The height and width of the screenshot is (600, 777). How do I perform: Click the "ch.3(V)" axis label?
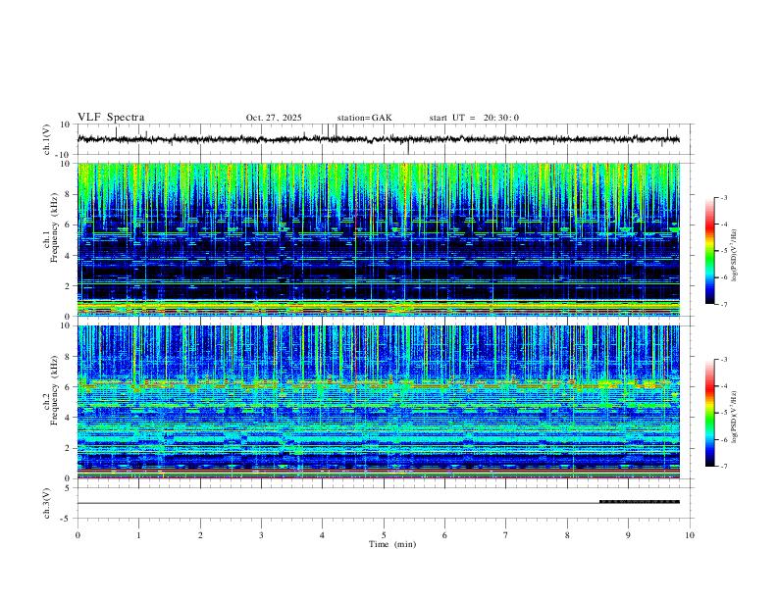46,504
